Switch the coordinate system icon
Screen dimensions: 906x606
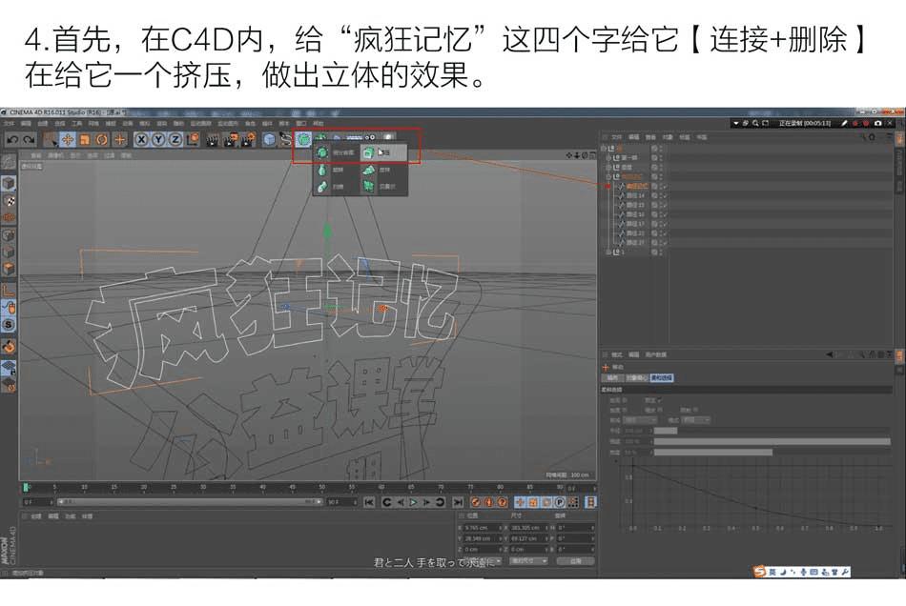pos(193,140)
